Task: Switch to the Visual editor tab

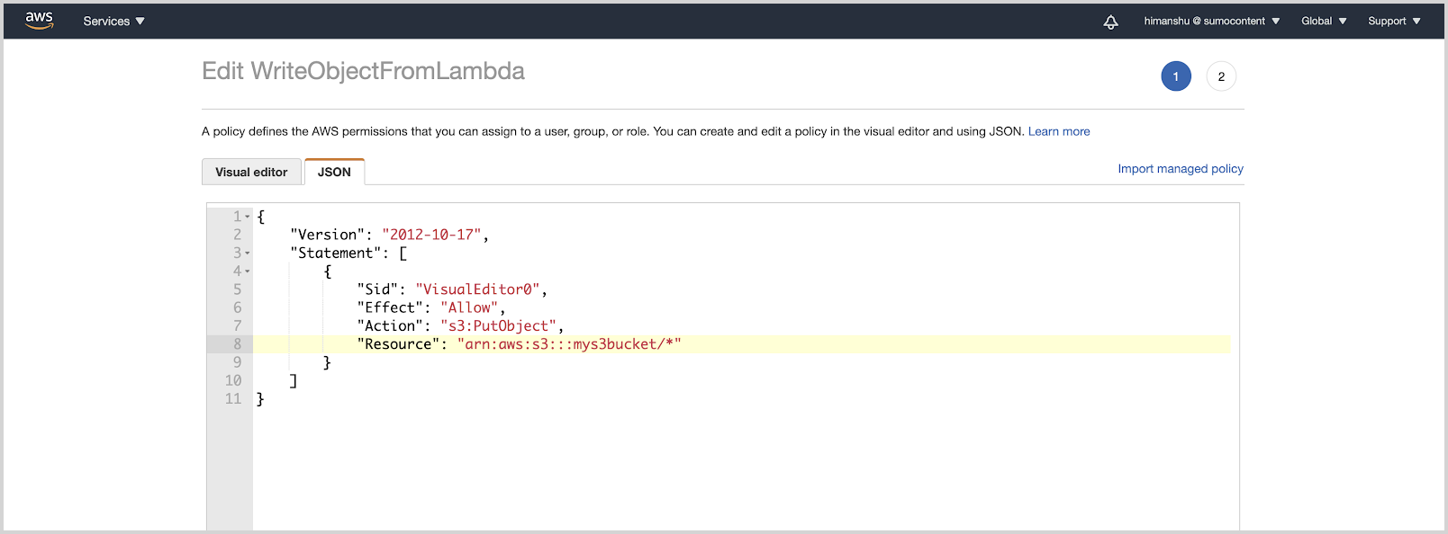Action: tap(251, 172)
